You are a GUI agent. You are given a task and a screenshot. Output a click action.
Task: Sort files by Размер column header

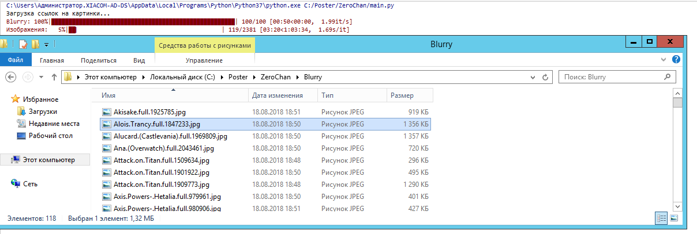click(402, 95)
